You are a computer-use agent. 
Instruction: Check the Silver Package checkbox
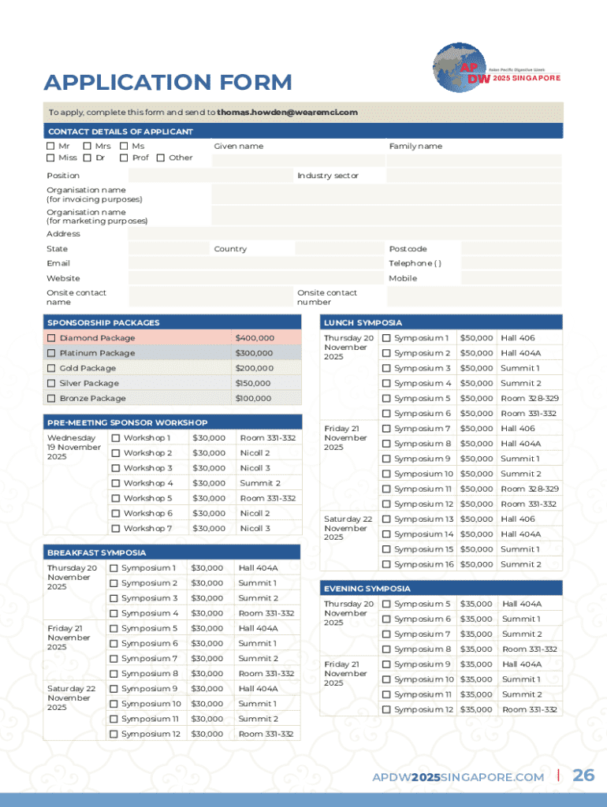(x=51, y=384)
